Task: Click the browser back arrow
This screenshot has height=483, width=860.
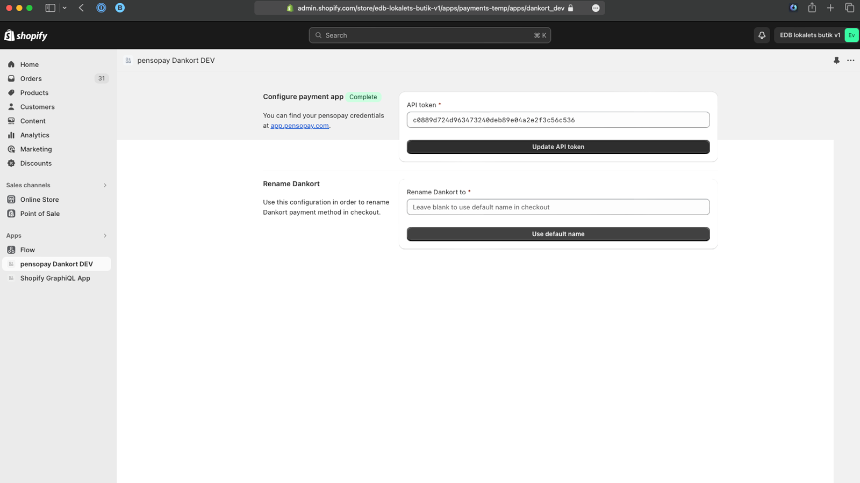Action: pos(81,8)
